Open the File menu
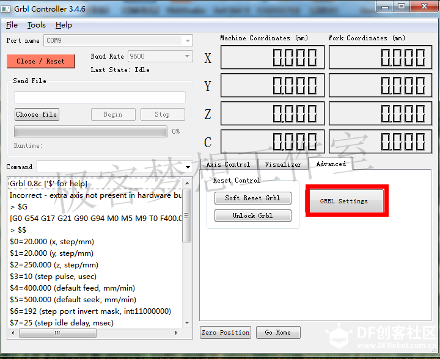This screenshot has height=359, width=440. [x=12, y=25]
